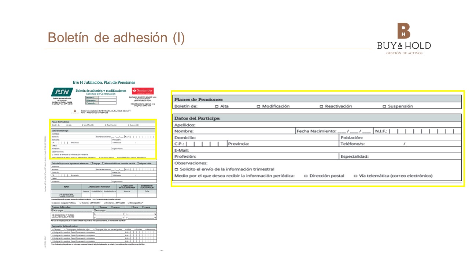Check the Alta box in enlarged form

coord(217,106)
